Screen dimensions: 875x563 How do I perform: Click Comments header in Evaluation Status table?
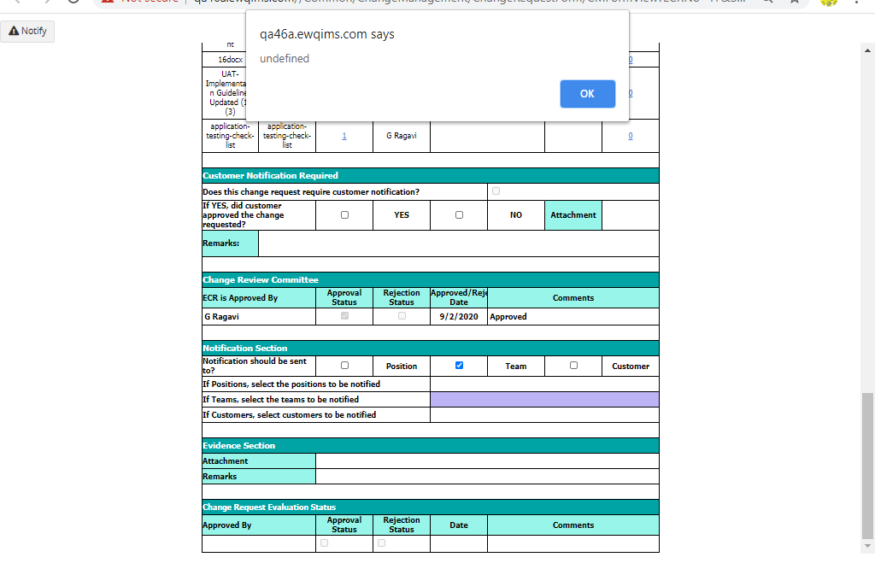click(x=573, y=525)
